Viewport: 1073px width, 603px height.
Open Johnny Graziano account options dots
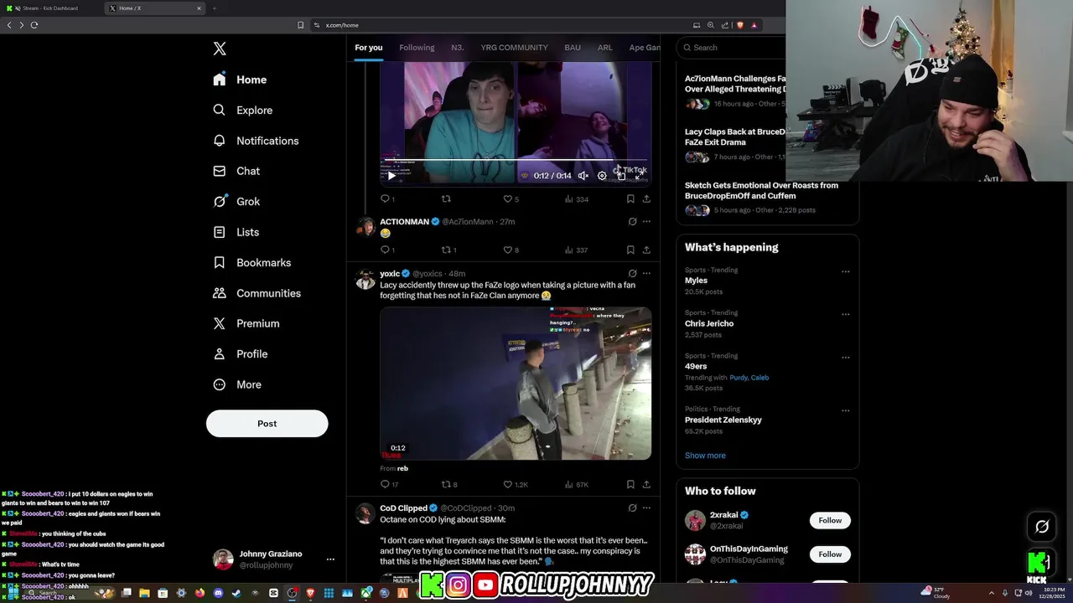click(330, 559)
